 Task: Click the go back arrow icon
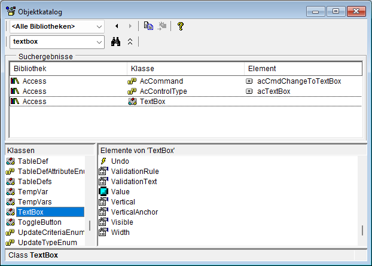[117, 26]
